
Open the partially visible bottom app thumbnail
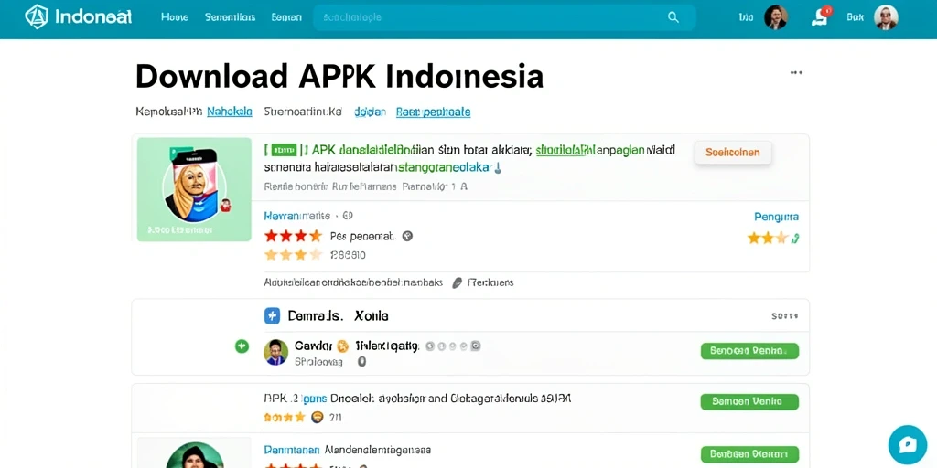point(194,453)
